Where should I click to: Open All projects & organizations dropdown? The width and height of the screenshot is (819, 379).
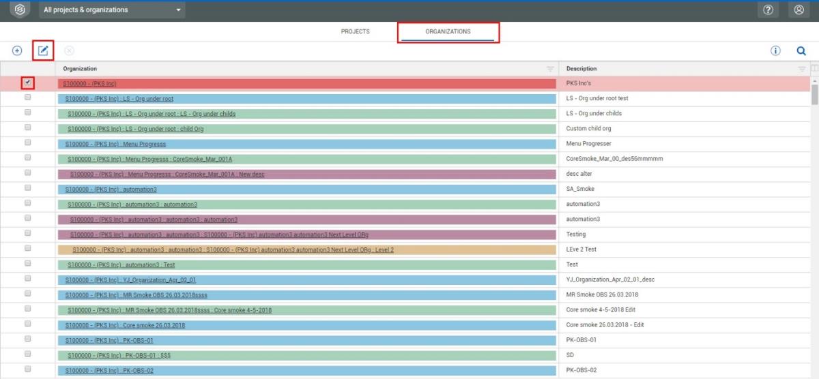click(x=113, y=10)
